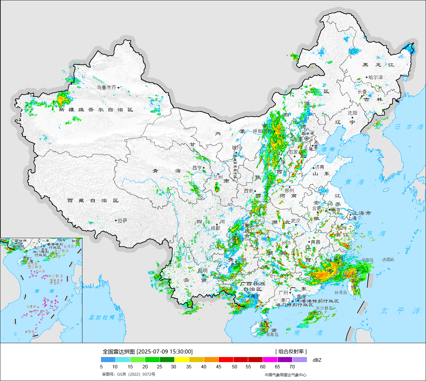Select the Shenyang (沈阳) city marker

(352, 118)
